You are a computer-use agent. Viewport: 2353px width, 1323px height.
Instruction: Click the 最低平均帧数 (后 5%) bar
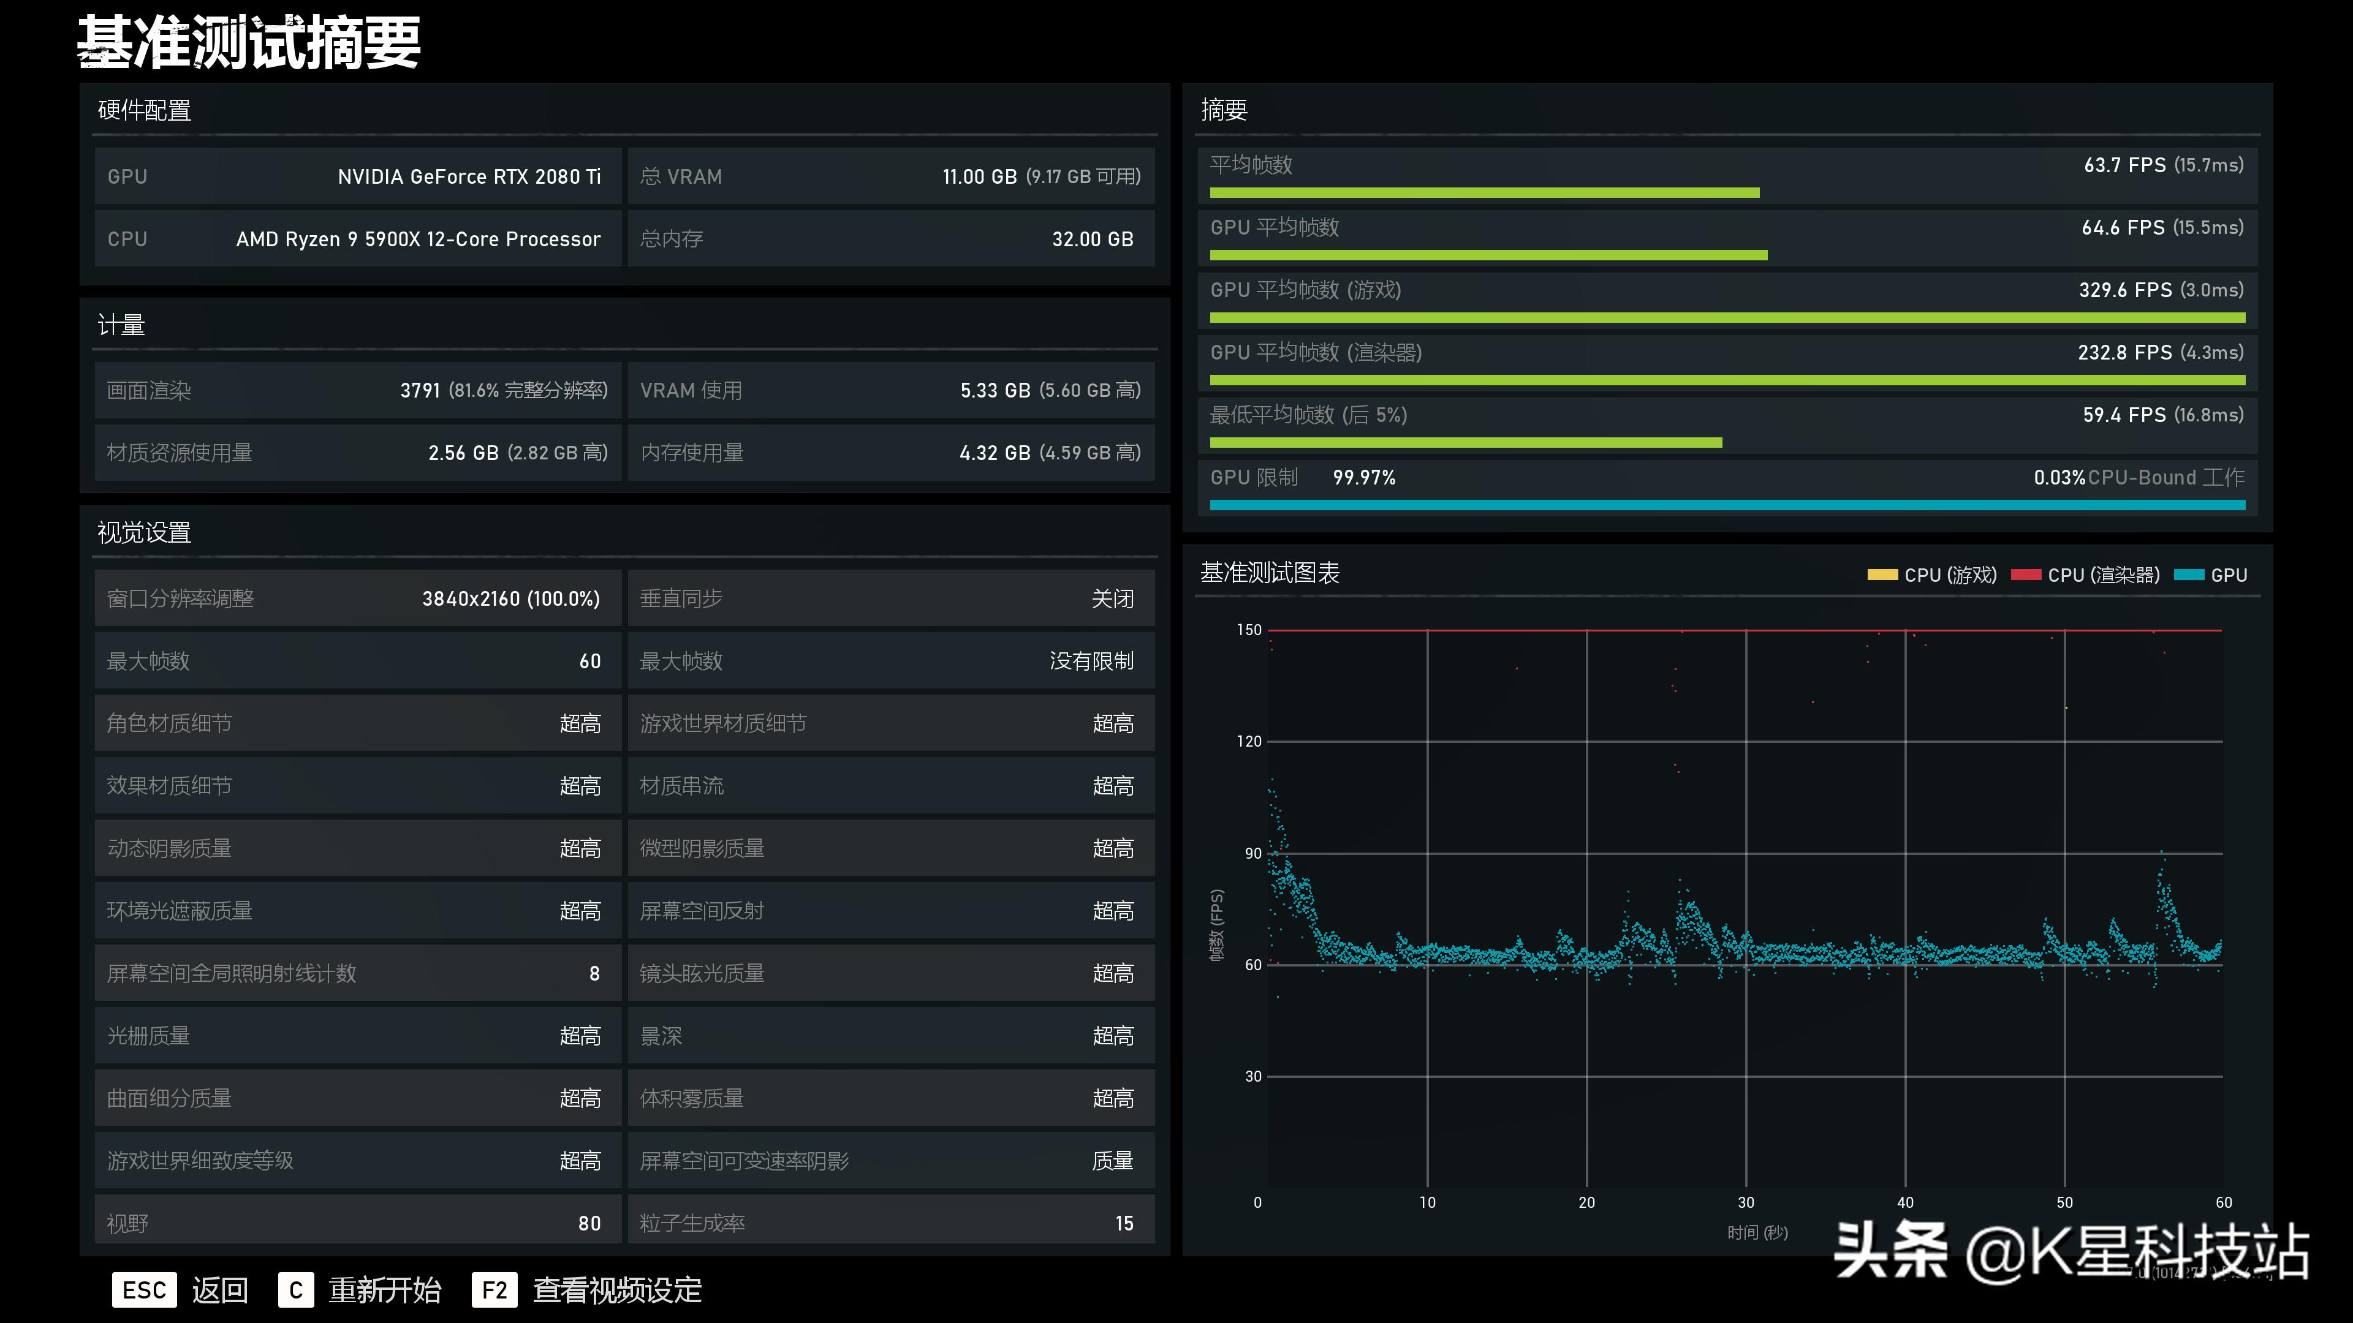click(x=1465, y=443)
